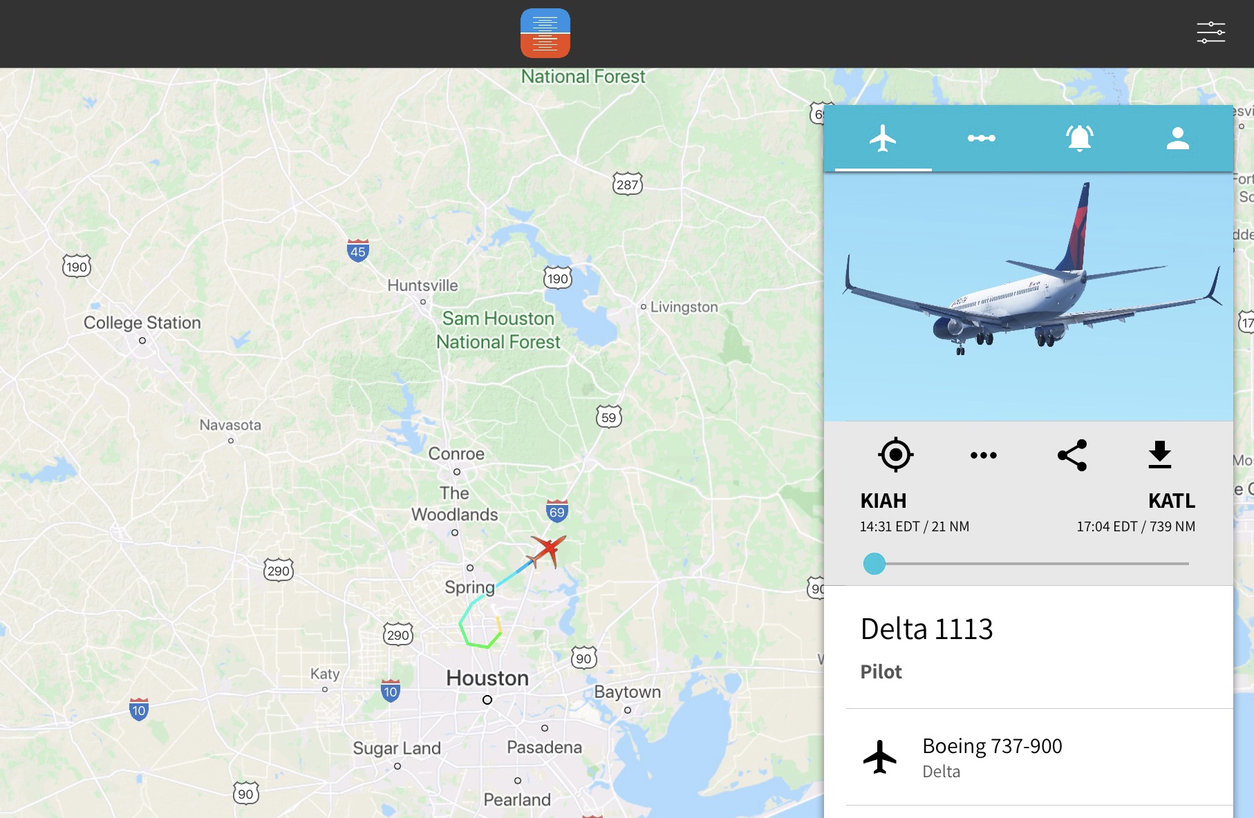Click the Pilot label under flight name

[x=881, y=672]
